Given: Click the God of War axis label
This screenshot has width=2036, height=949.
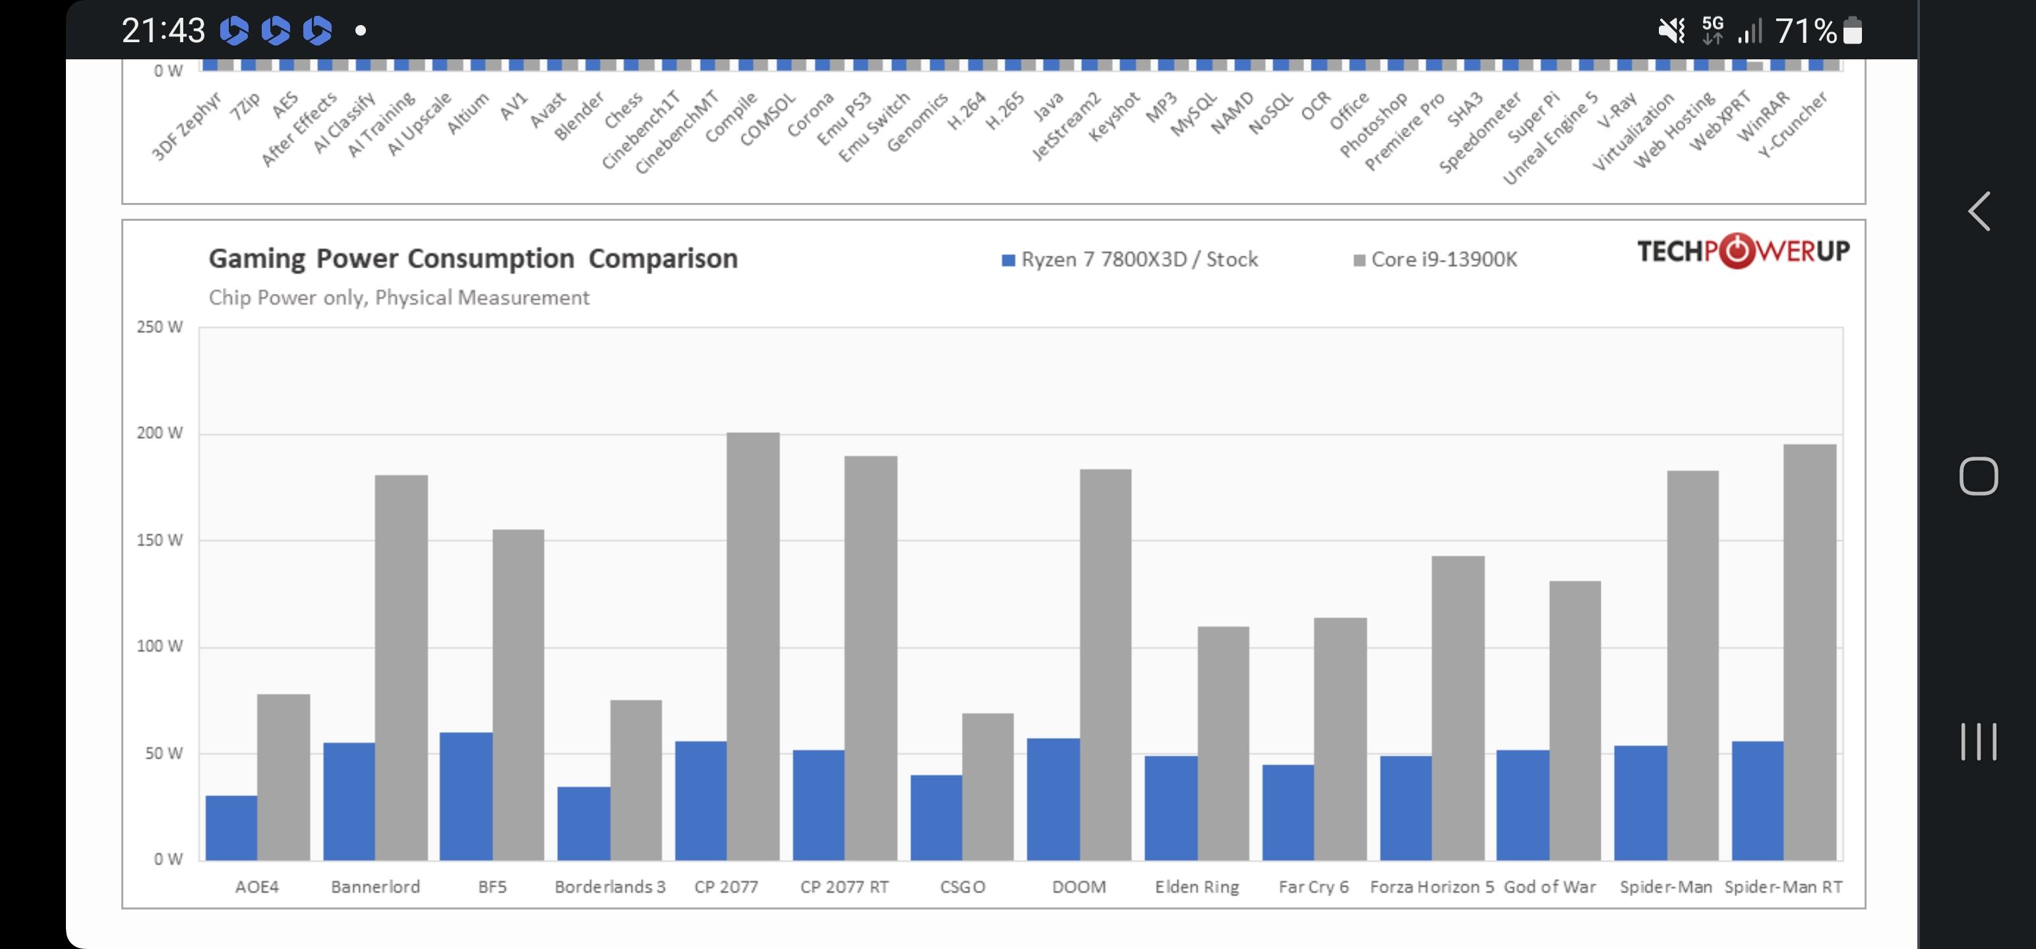Looking at the screenshot, I should click(1549, 886).
